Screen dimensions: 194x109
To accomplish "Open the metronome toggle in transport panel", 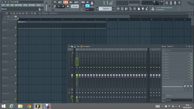I will (x=55, y=2).
